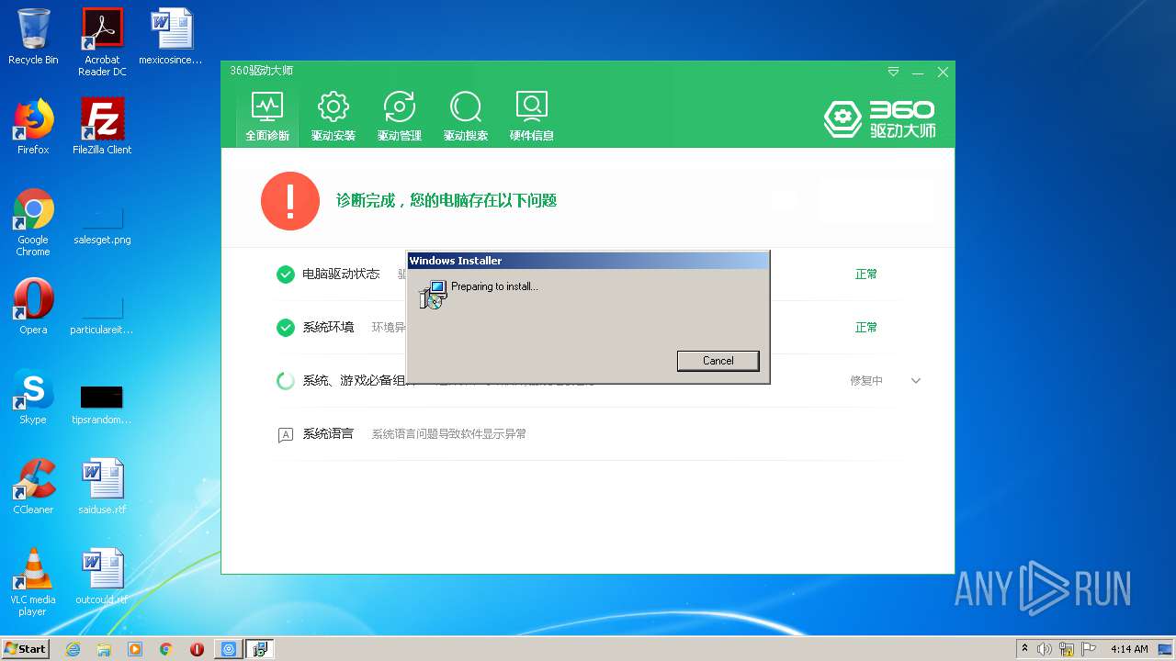The image size is (1176, 661).
Task: Open Chrome from the taskbar
Action: point(166,649)
